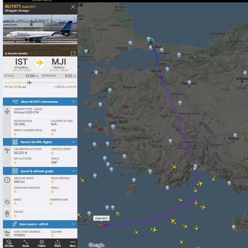Click the weather icon beside Wind

(x=7, y=202)
